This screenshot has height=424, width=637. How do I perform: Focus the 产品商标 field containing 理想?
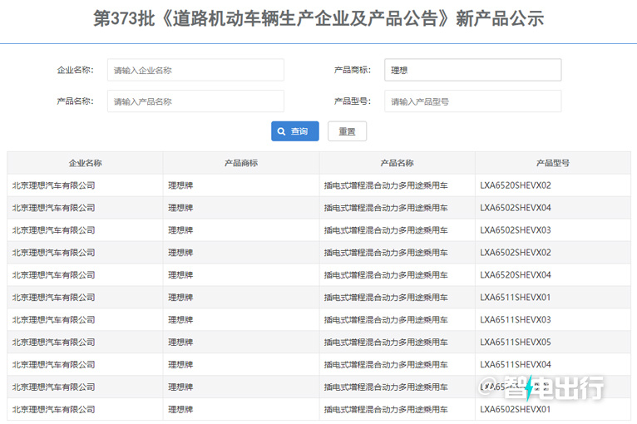473,71
